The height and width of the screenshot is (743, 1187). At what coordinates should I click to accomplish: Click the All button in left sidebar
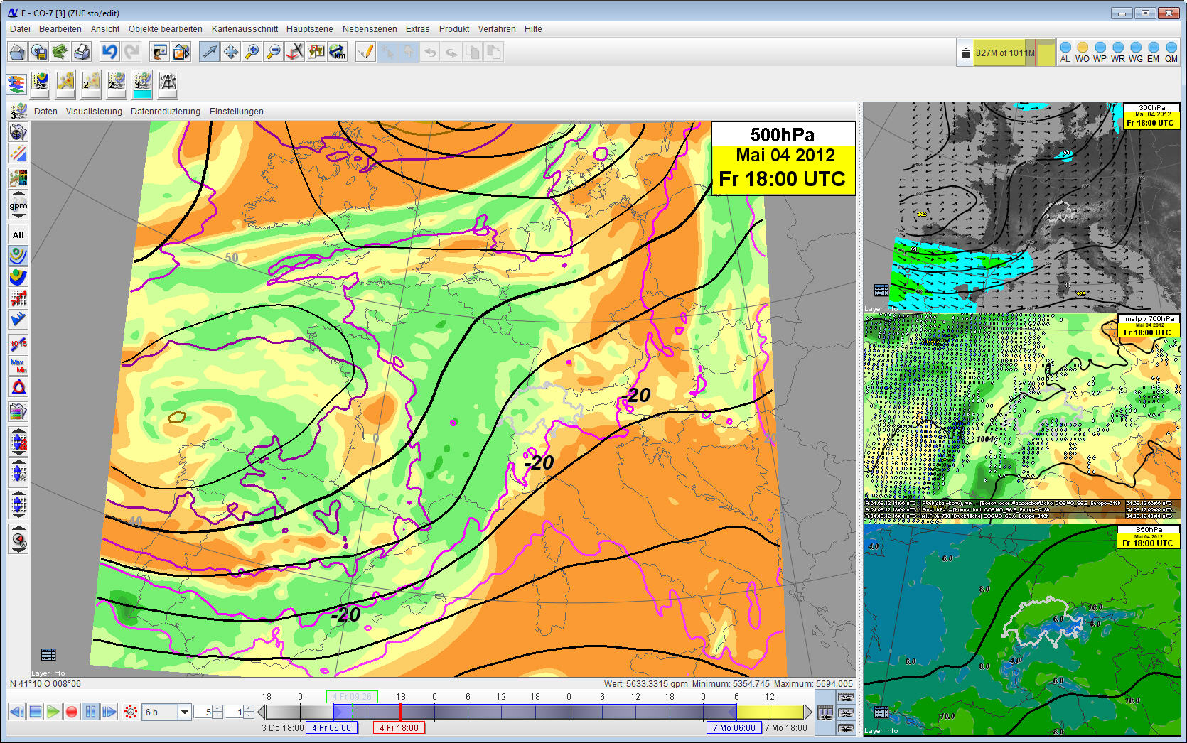[x=18, y=235]
